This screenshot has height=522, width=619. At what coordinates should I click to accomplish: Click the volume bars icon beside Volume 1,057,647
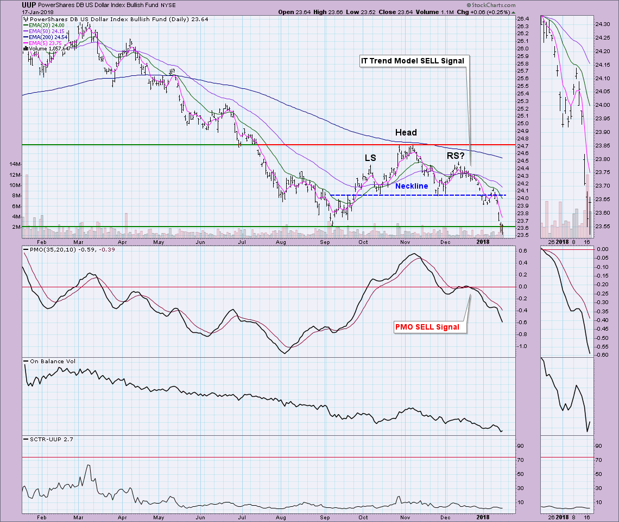(26, 49)
